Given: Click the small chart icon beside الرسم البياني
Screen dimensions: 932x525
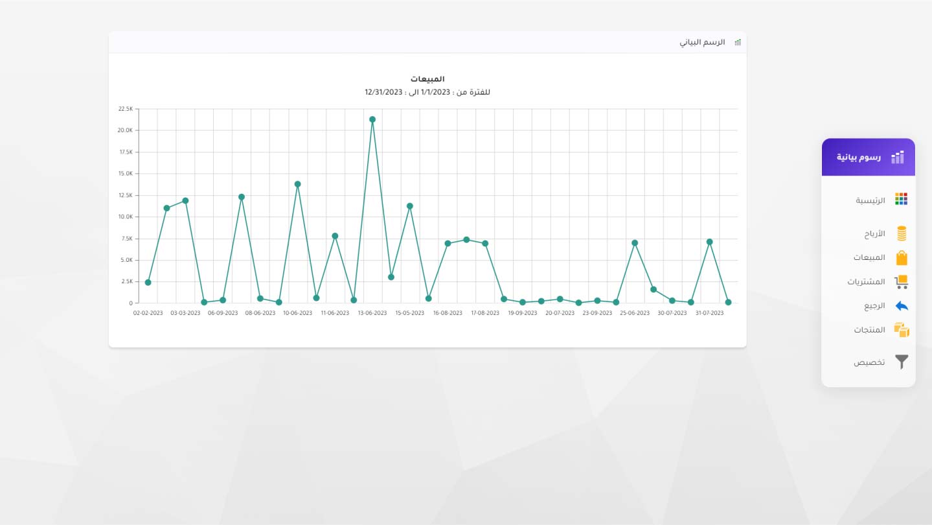Looking at the screenshot, I should pos(737,42).
